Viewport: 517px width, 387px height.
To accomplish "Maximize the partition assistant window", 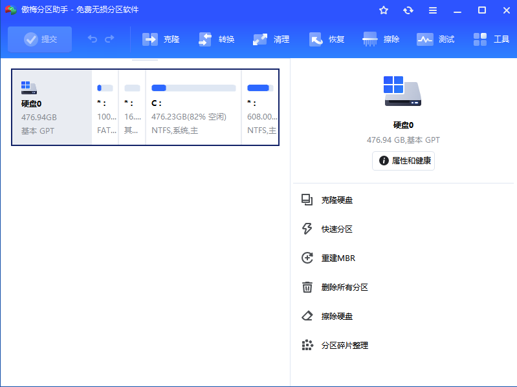I will point(482,10).
